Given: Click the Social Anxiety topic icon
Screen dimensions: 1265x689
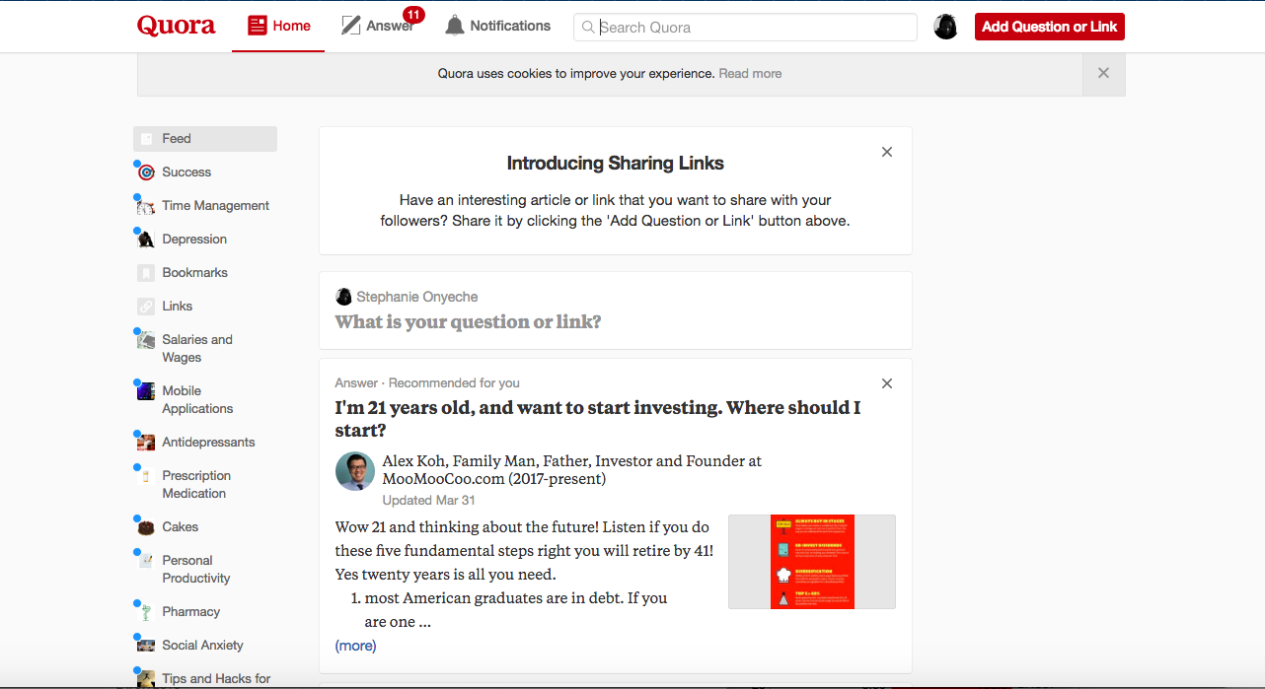Looking at the screenshot, I should [x=146, y=646].
